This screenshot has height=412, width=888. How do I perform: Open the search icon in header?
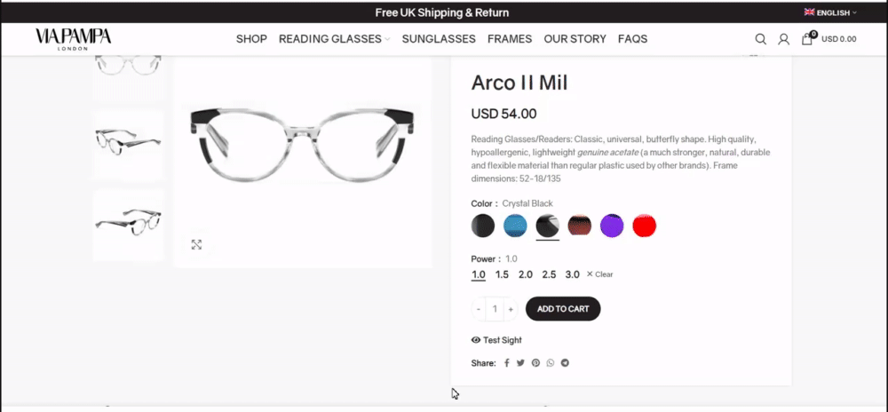pyautogui.click(x=760, y=39)
